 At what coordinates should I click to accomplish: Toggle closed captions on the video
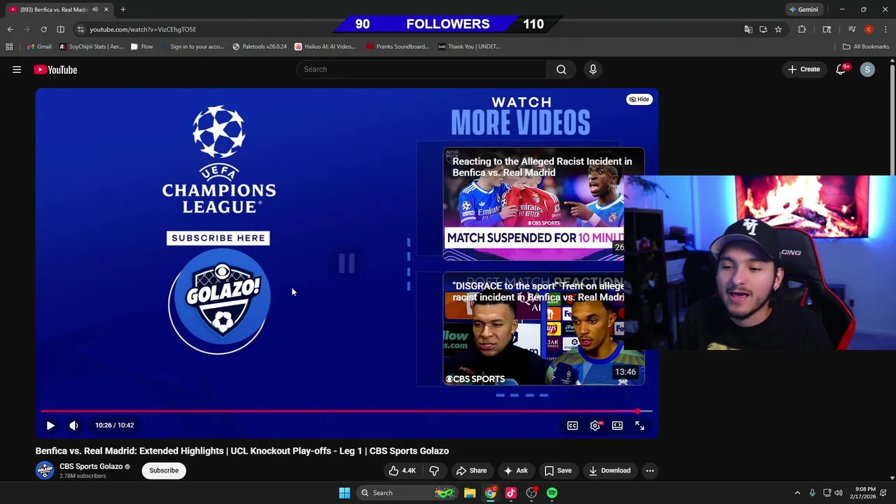573,425
